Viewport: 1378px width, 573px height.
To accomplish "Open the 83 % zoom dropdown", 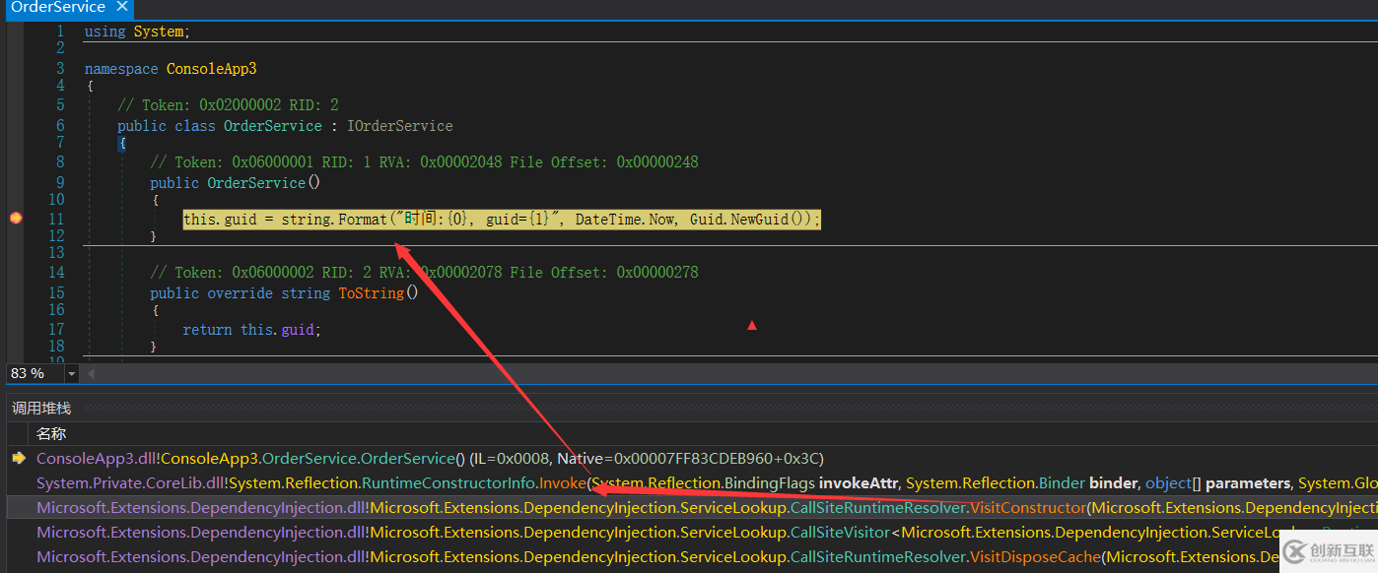I will click(x=71, y=374).
